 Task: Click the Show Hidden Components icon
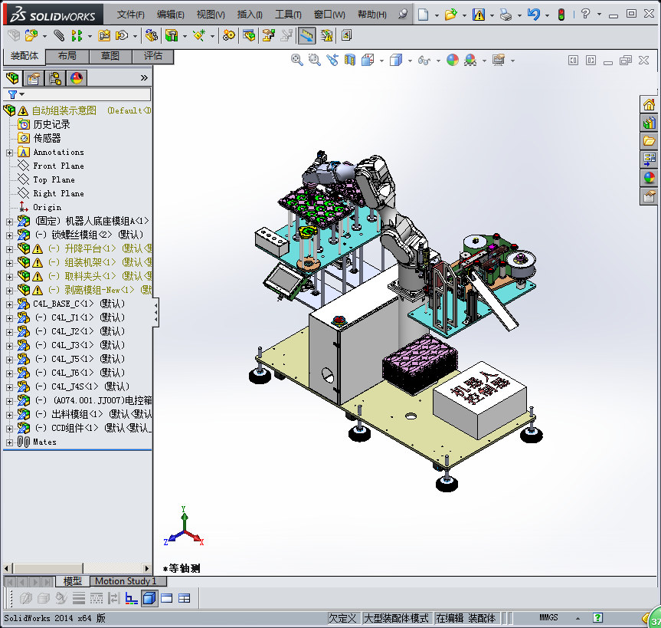tap(152, 35)
